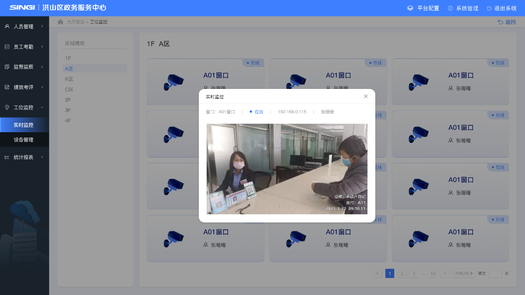Click the 工位监控 location icon
Image resolution: width=525 pixels, height=295 pixels.
click(x=7, y=107)
